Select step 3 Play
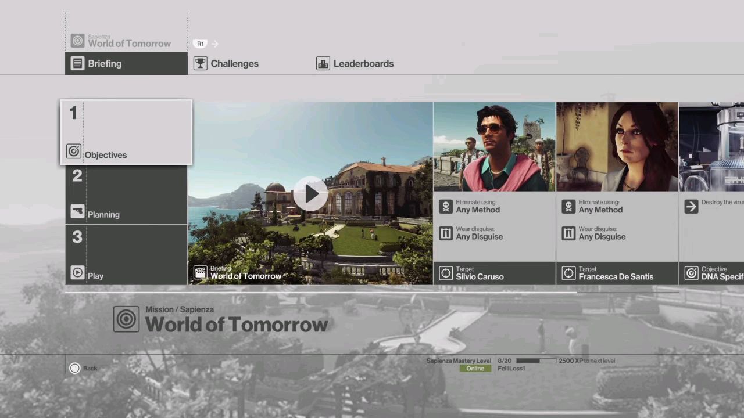Image resolution: width=744 pixels, height=418 pixels. pos(126,255)
